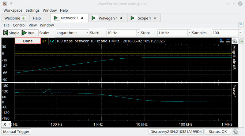This screenshot has width=245, height=136.
Task: Open the Workspace menu
Action: (13, 10)
